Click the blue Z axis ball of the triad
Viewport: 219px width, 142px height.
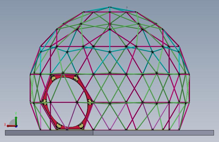(16, 126)
